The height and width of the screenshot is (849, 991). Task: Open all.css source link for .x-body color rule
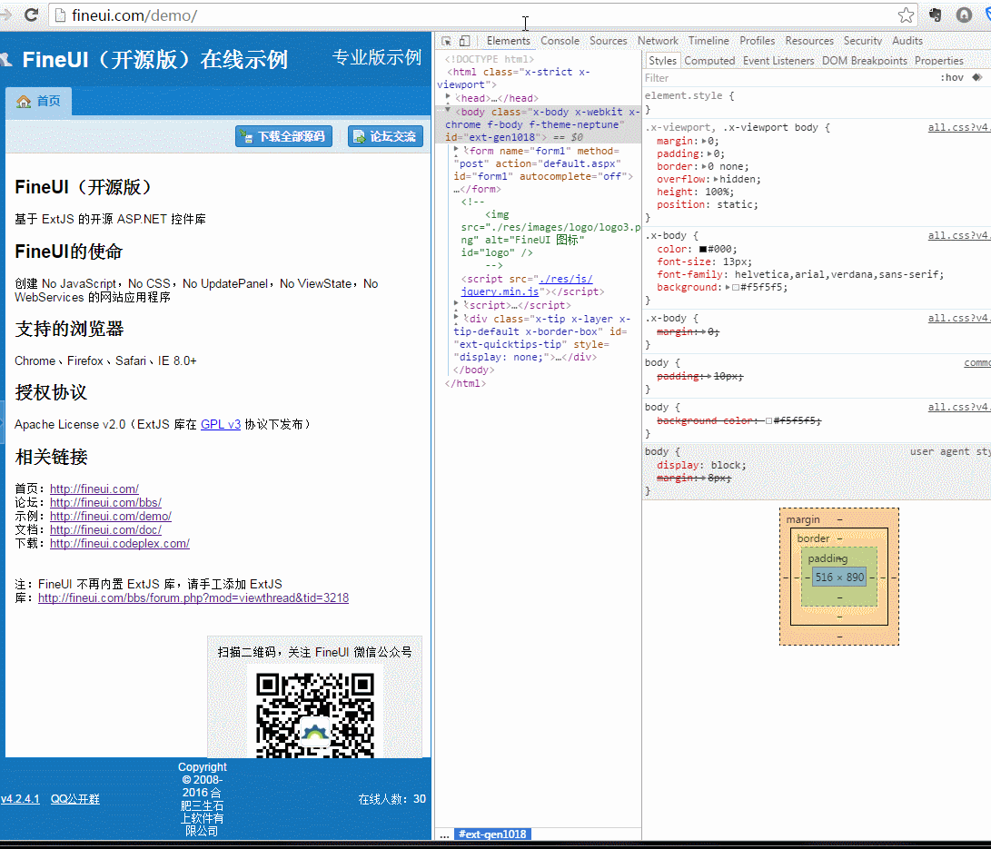[959, 235]
